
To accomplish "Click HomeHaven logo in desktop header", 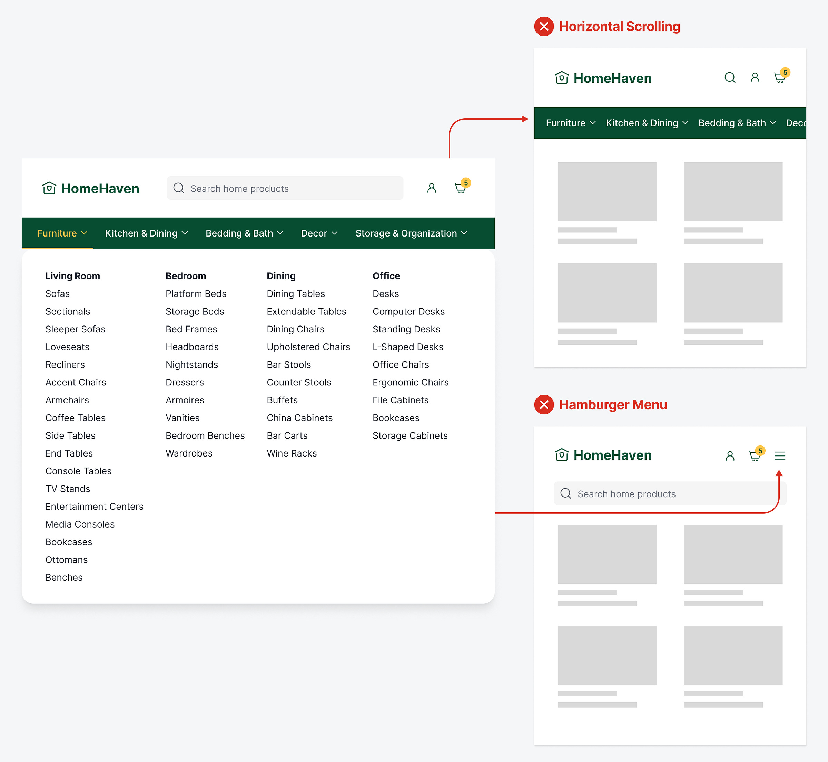I will [x=91, y=189].
